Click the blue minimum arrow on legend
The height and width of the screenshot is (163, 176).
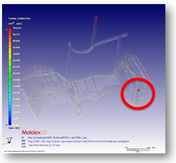point(6,125)
